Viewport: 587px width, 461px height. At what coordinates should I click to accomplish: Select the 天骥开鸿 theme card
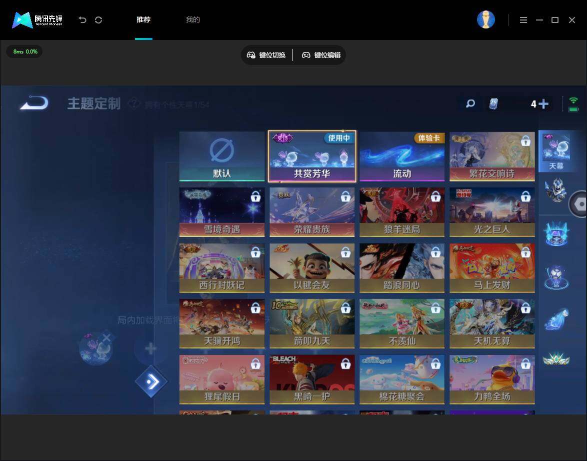click(221, 323)
